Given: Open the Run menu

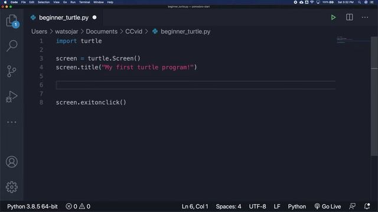Looking at the screenshot, I should (x=73, y=2).
